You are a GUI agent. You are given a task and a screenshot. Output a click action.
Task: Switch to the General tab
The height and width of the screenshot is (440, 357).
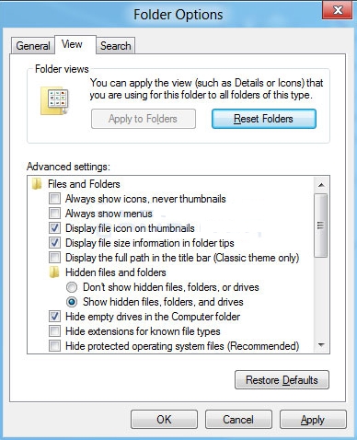(x=33, y=46)
